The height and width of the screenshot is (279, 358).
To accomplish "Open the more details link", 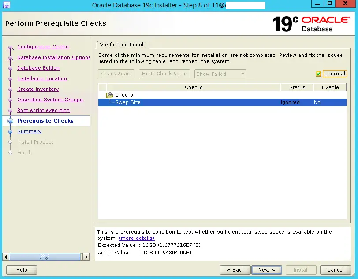I will 137,238.
